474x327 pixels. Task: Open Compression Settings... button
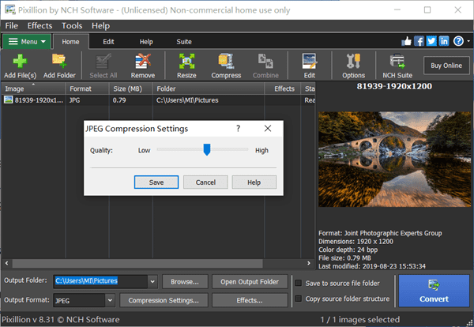pos(164,300)
